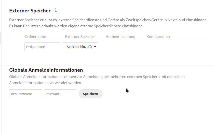Click the external storage description line mentioning Nextcloud
Screen dimensions: 214x133
click(x=108, y=20)
